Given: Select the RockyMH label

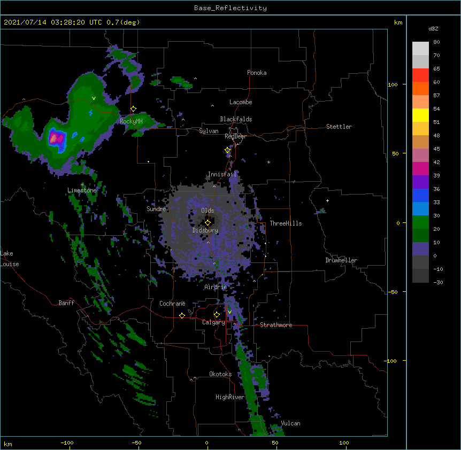Looking at the screenshot, I should pyautogui.click(x=131, y=121).
